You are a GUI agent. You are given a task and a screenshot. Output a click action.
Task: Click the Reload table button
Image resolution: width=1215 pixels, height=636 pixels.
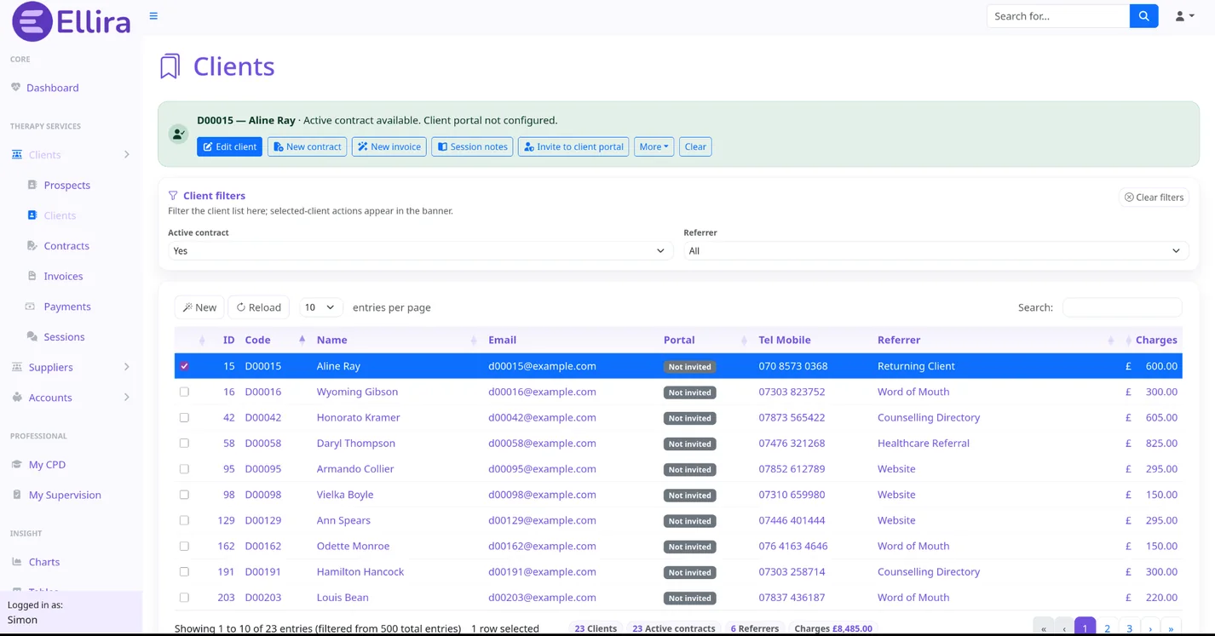click(x=258, y=307)
